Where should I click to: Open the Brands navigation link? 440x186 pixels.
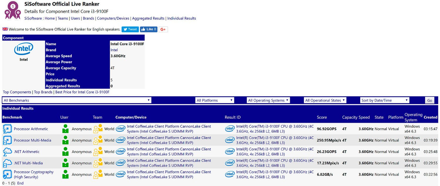tap(89, 18)
